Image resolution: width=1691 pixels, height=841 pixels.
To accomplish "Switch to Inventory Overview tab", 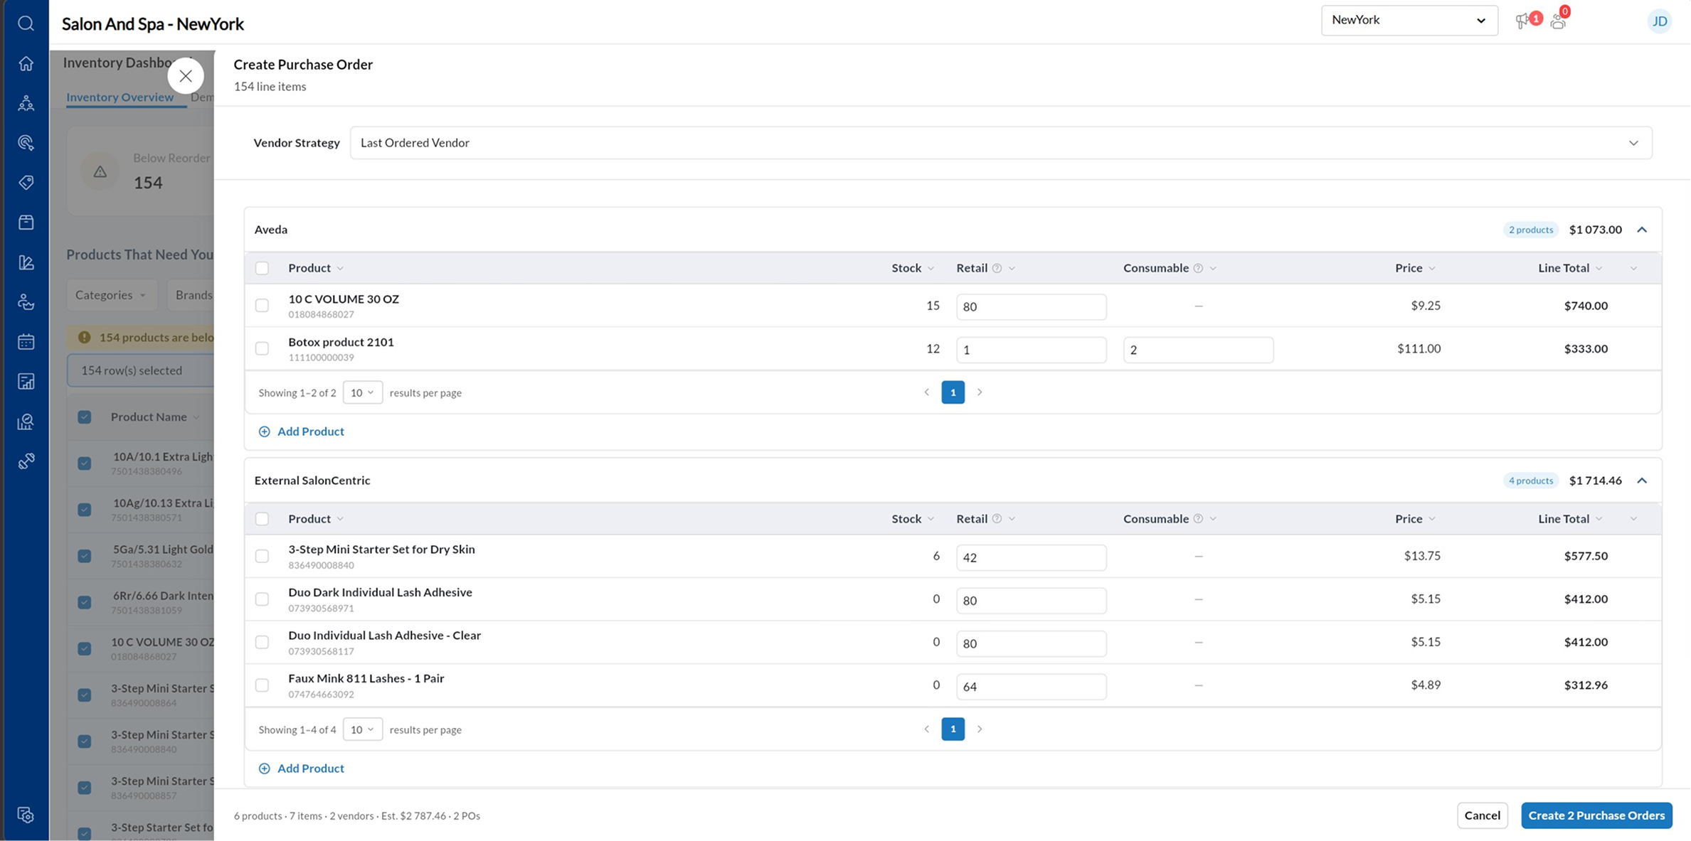I will click(x=120, y=97).
